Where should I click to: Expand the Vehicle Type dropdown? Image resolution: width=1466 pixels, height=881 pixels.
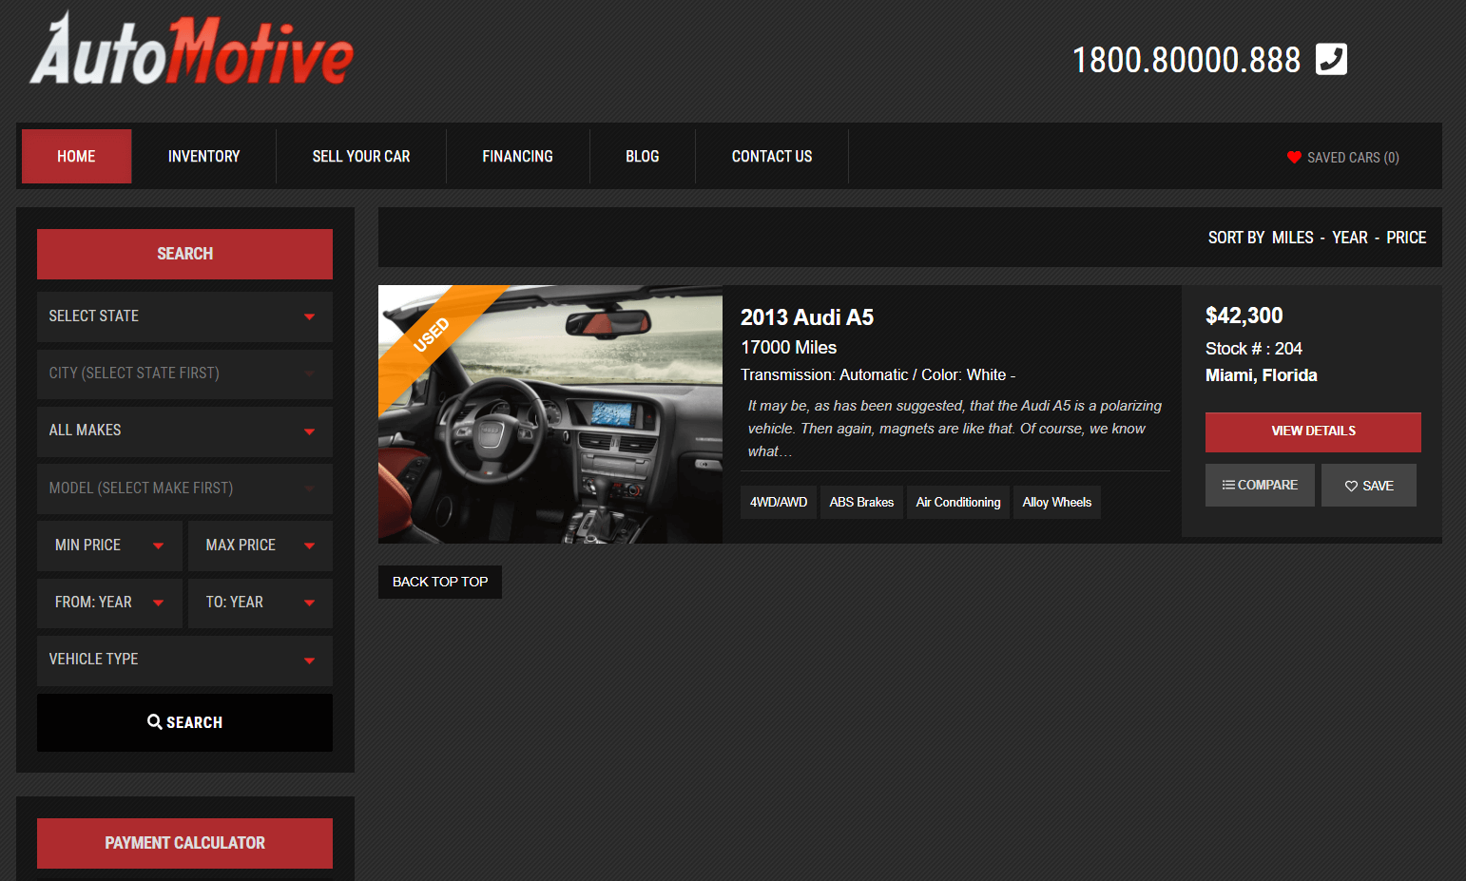(x=184, y=660)
